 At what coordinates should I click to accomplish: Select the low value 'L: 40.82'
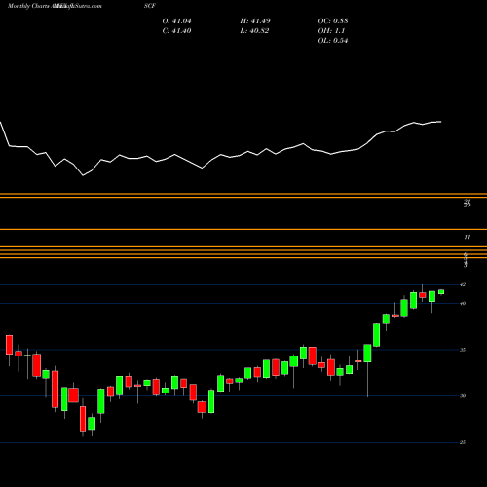254,31
